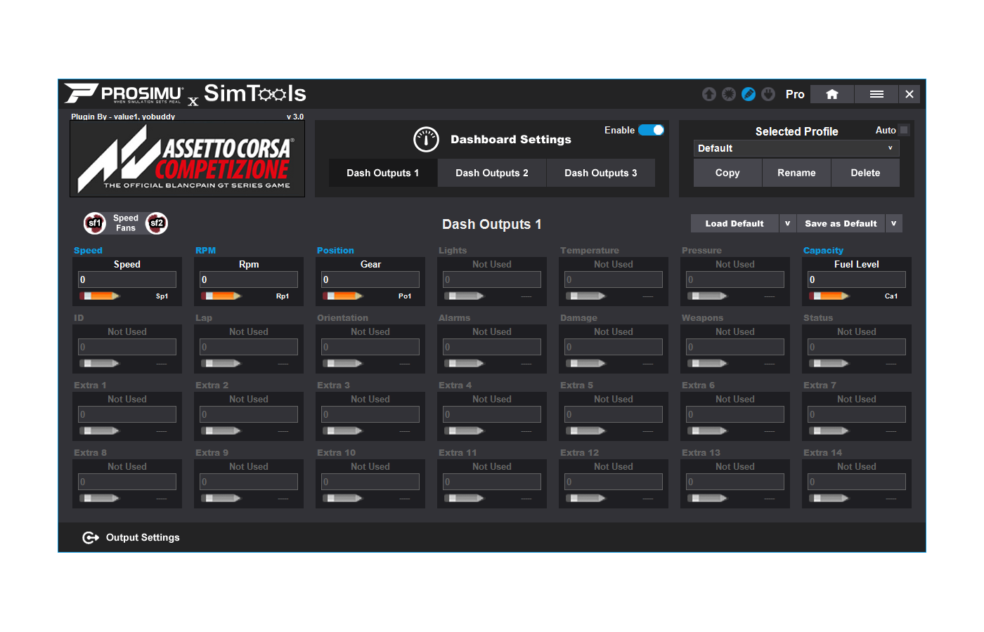Switch to the Dash Outputs 2 tab
The width and height of the screenshot is (984, 632).
(x=492, y=173)
